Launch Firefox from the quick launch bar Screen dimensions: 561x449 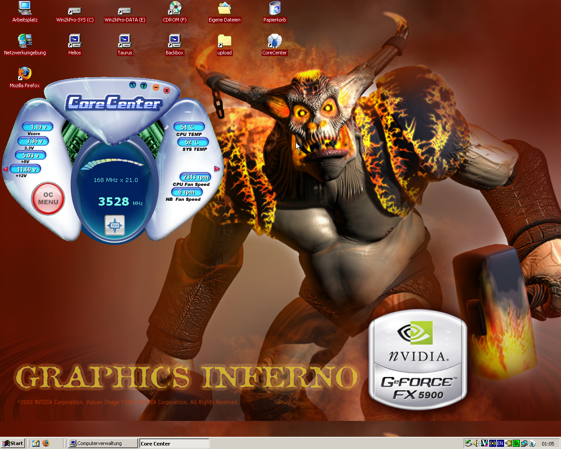point(46,443)
